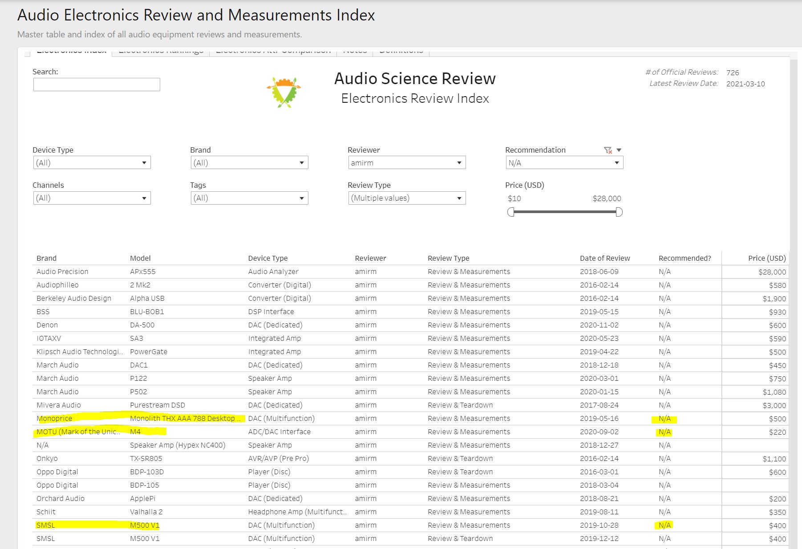This screenshot has height=549, width=802.
Task: Open the Brand filter dropdown
Action: click(249, 162)
